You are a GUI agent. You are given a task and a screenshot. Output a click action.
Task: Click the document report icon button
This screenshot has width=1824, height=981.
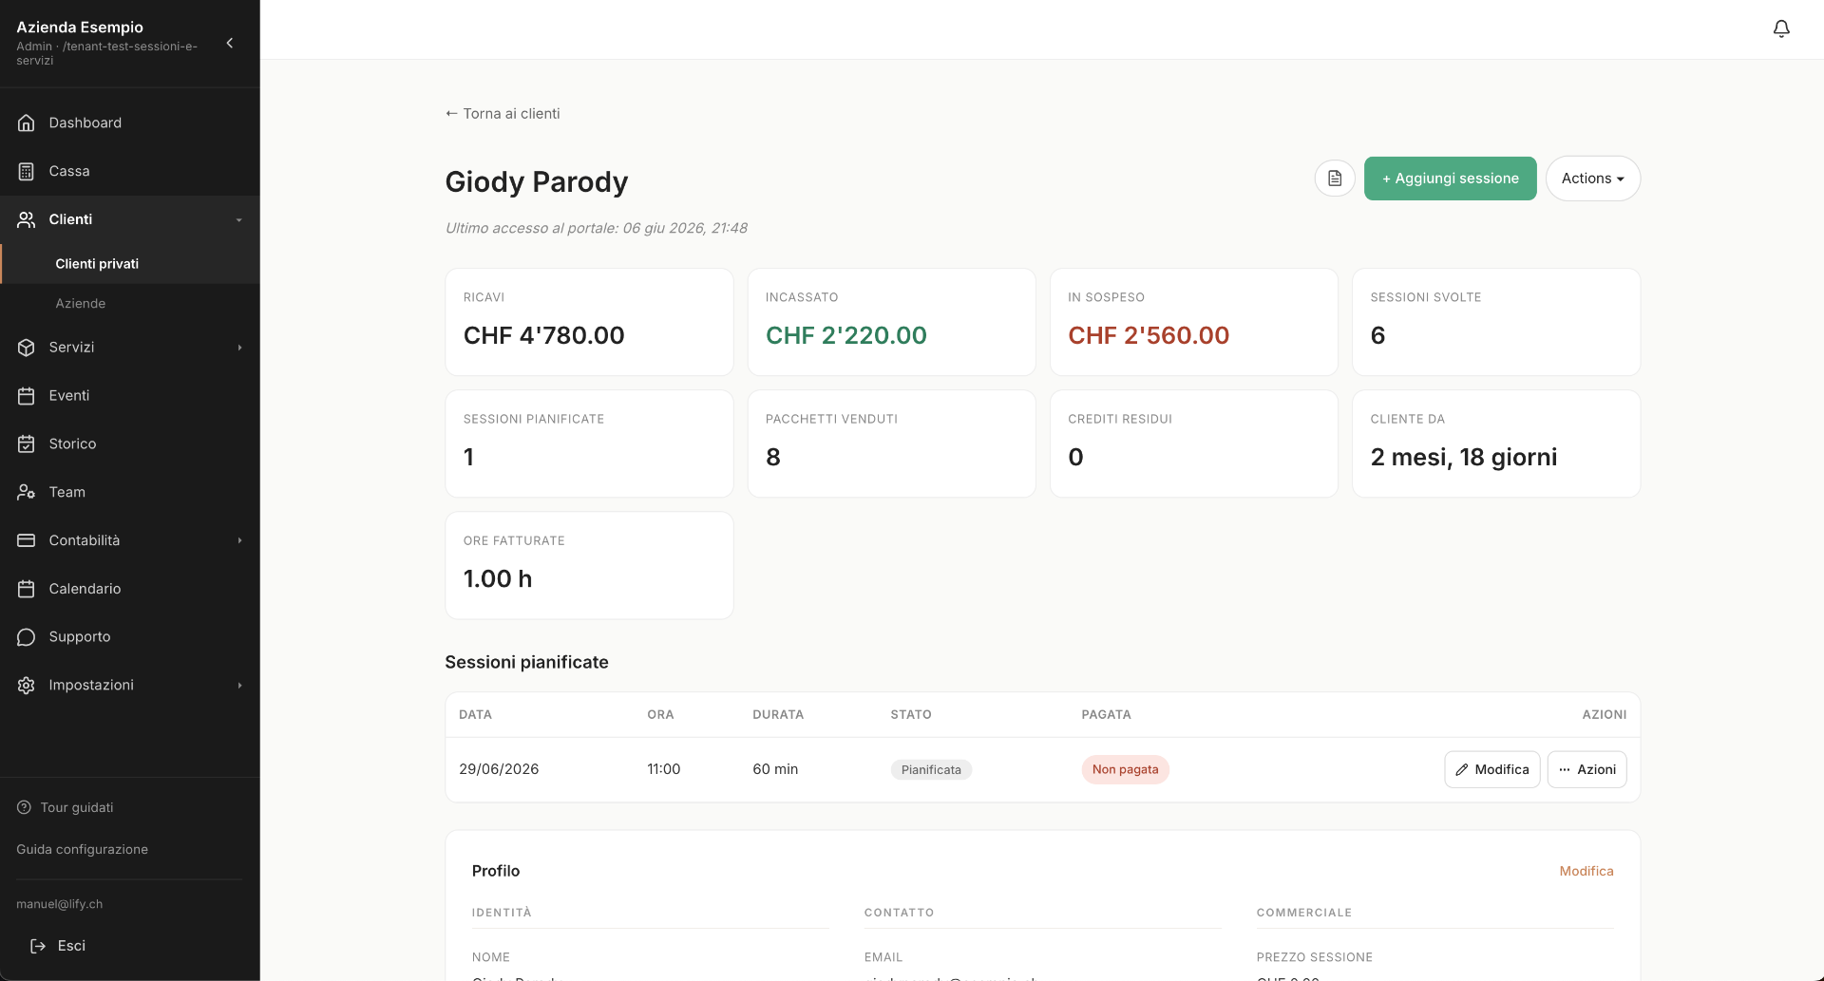1335,179
